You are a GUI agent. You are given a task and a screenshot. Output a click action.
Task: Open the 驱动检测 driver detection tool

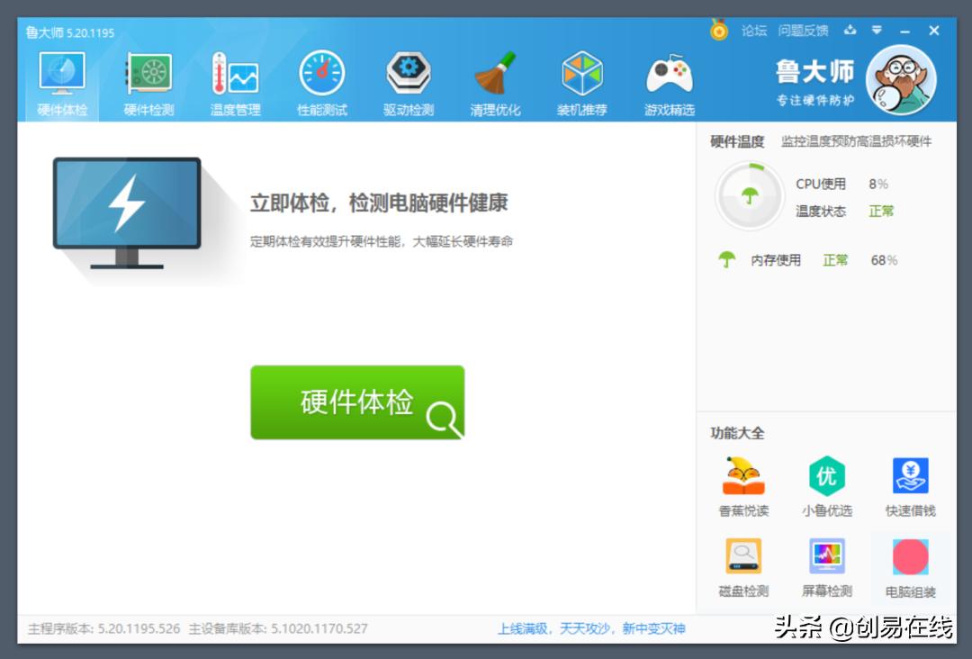409,81
